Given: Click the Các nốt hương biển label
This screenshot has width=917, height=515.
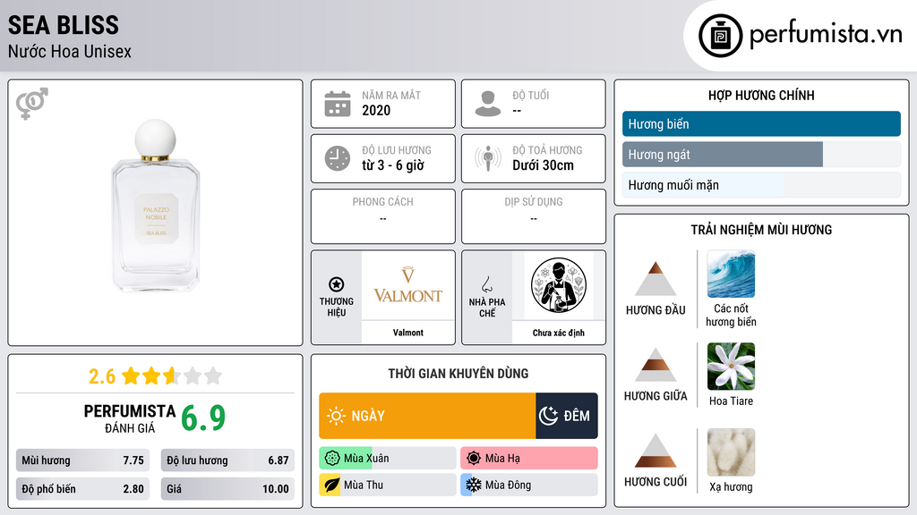Looking at the screenshot, I should click(x=731, y=316).
